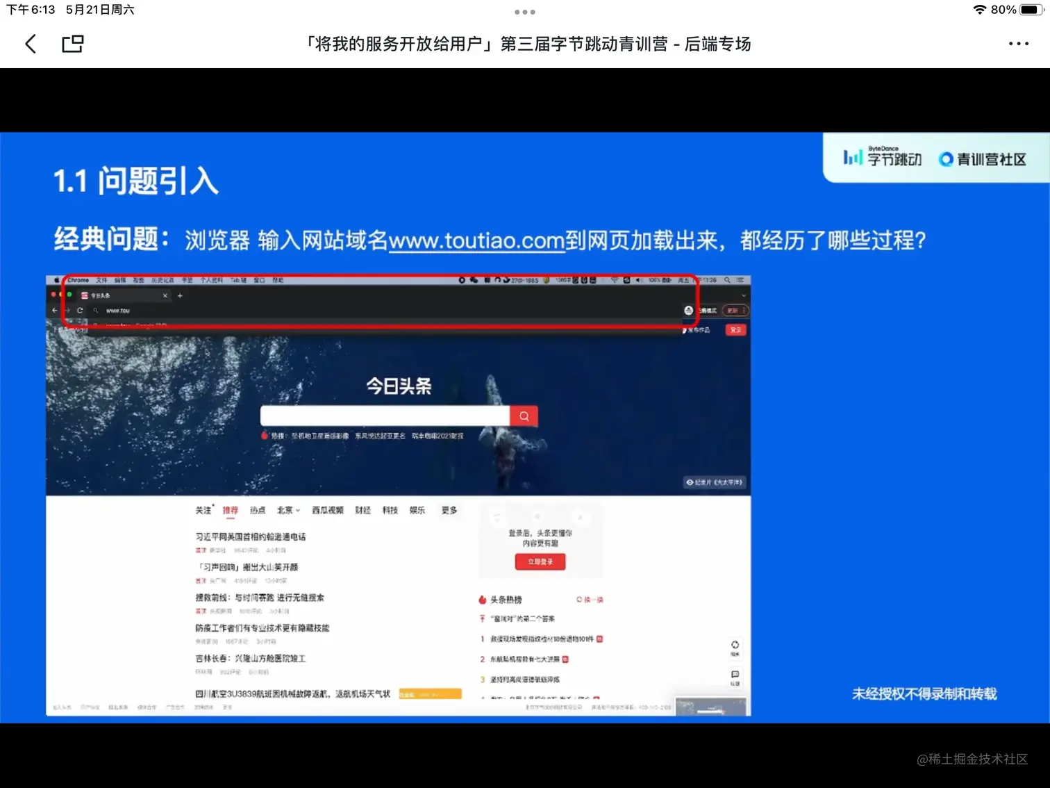Go back using the left chevron
The height and width of the screenshot is (788, 1050).
point(31,44)
